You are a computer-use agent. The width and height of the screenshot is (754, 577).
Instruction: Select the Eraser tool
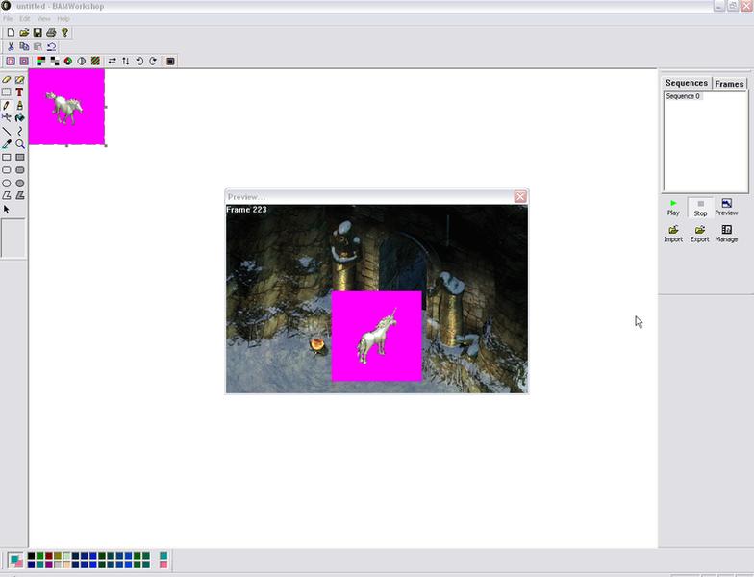(x=6, y=79)
